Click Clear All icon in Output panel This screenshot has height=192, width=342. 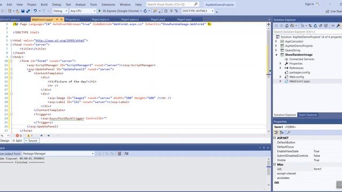(119, 154)
